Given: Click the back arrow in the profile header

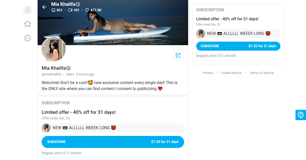Looking at the screenshot, I should 44,7.
